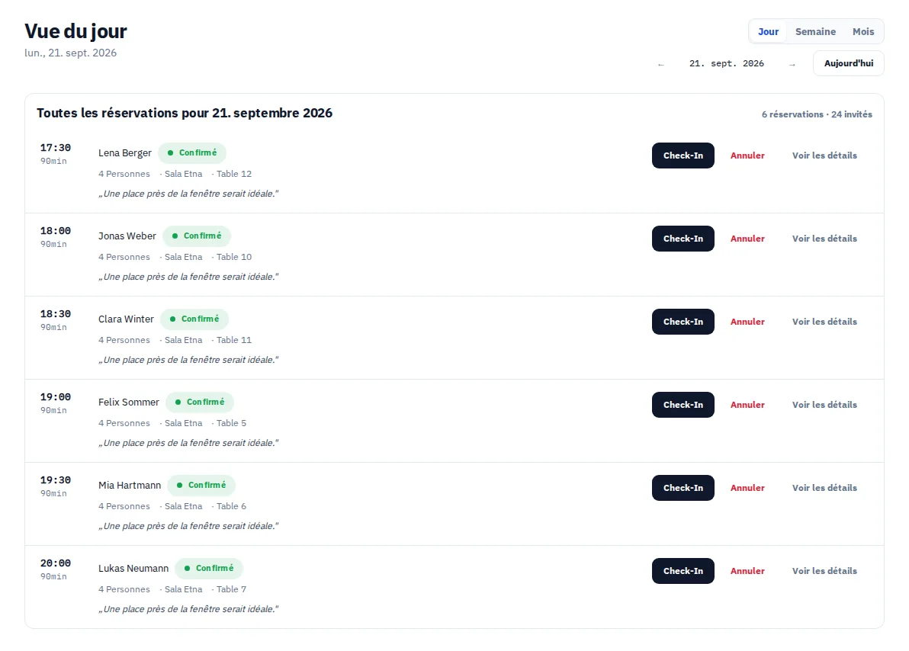Go to previous day with left arrow
This screenshot has width=909, height=651.
(x=661, y=64)
